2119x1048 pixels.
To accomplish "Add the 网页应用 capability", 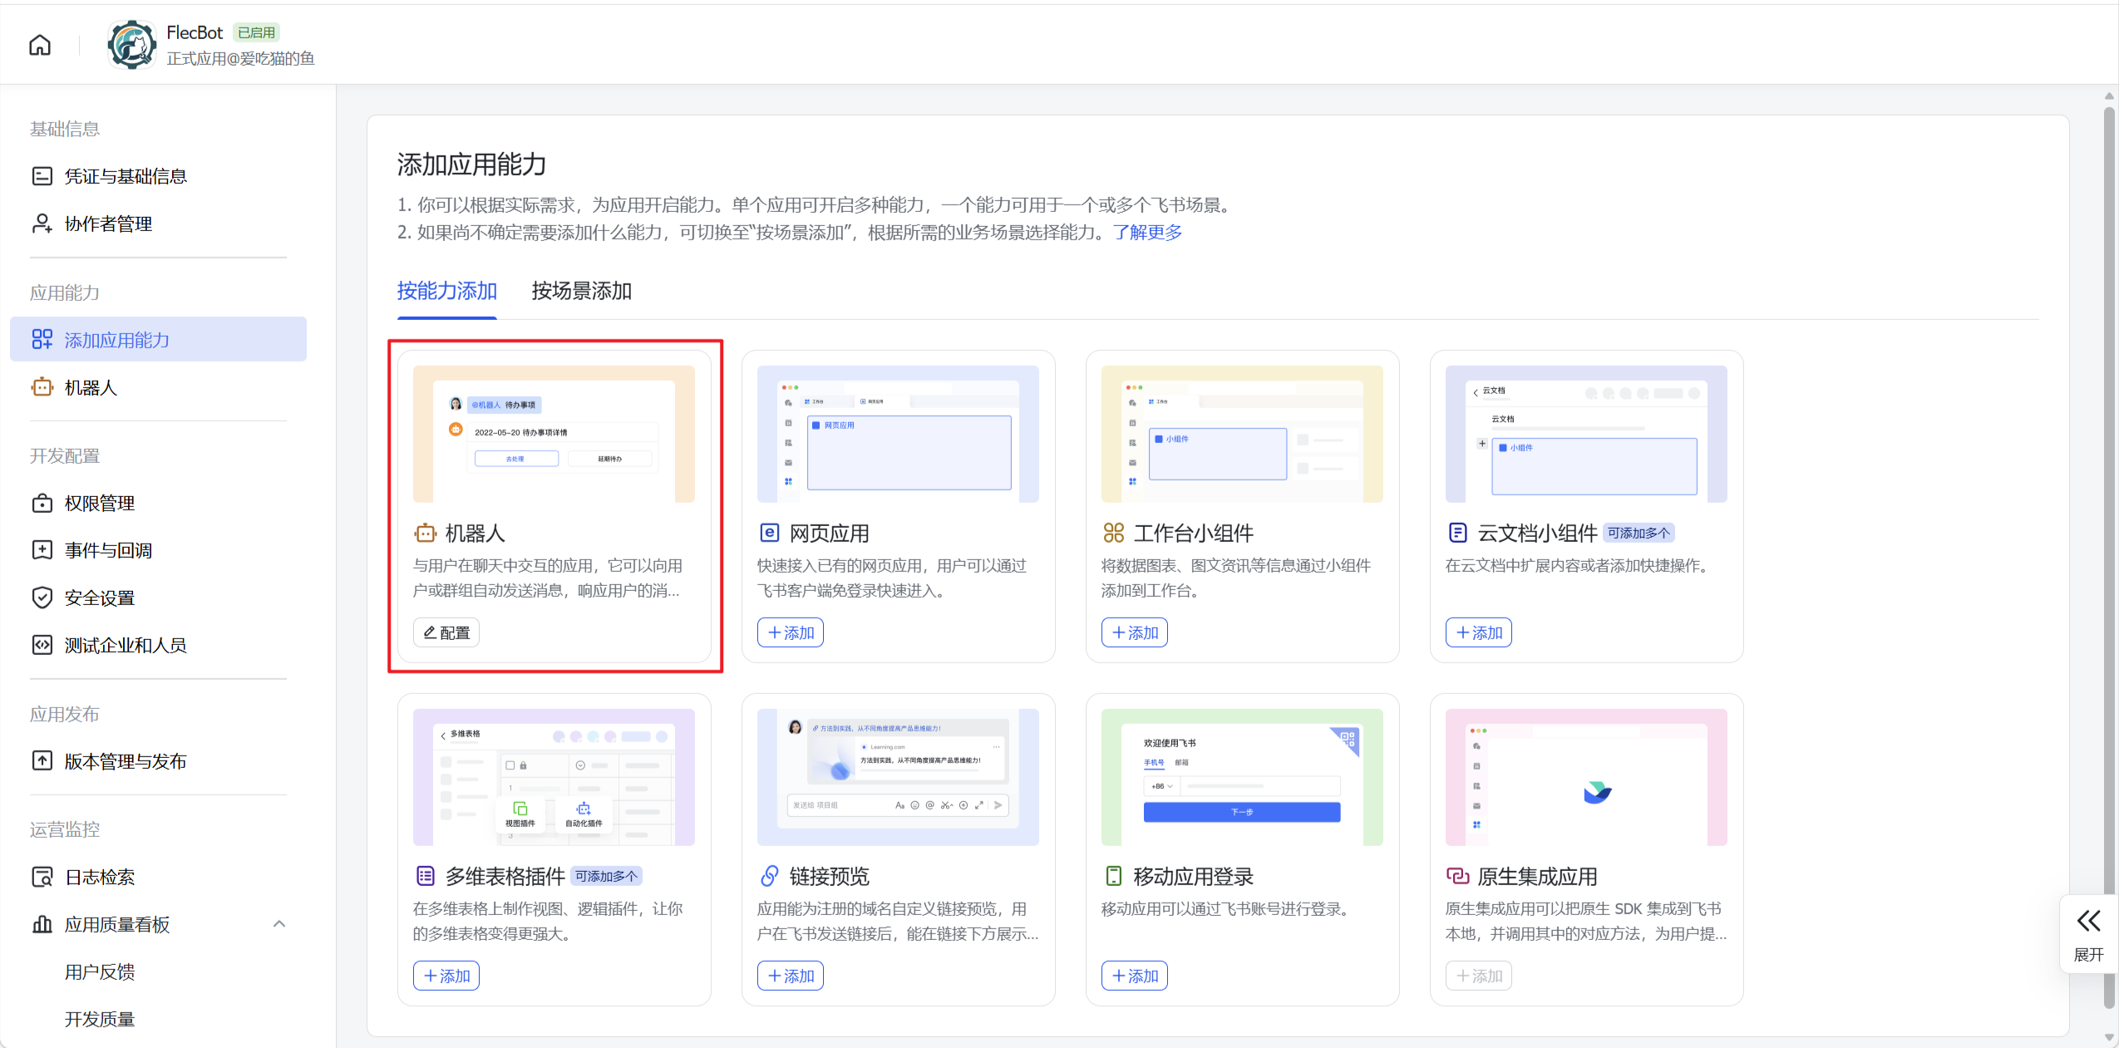I will (791, 632).
